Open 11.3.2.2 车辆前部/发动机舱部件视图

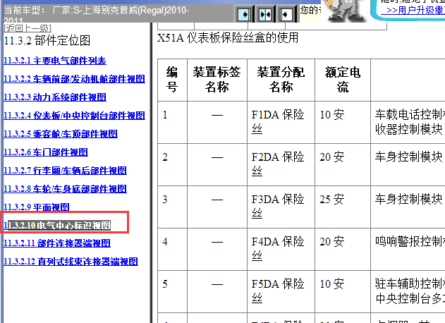[74, 79]
